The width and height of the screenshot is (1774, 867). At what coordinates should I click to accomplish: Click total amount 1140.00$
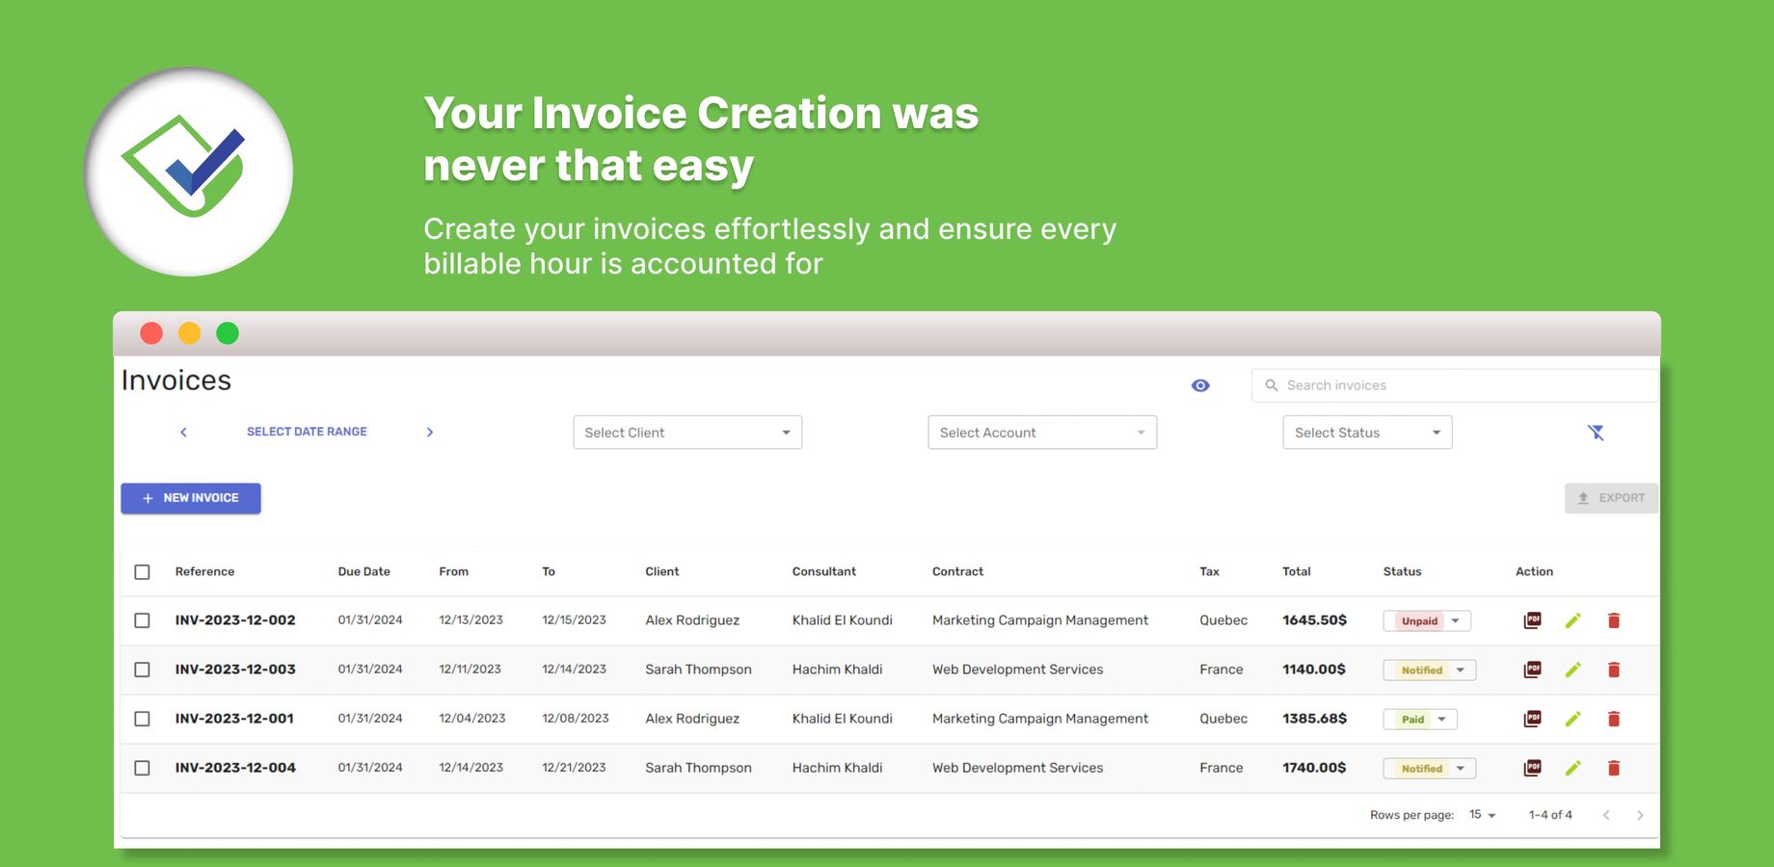1314,670
